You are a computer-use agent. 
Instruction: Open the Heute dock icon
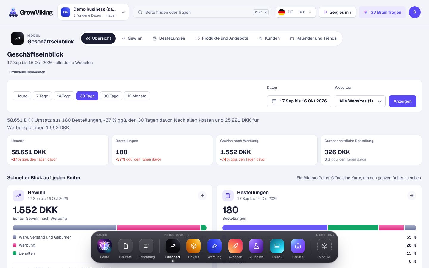click(x=105, y=246)
